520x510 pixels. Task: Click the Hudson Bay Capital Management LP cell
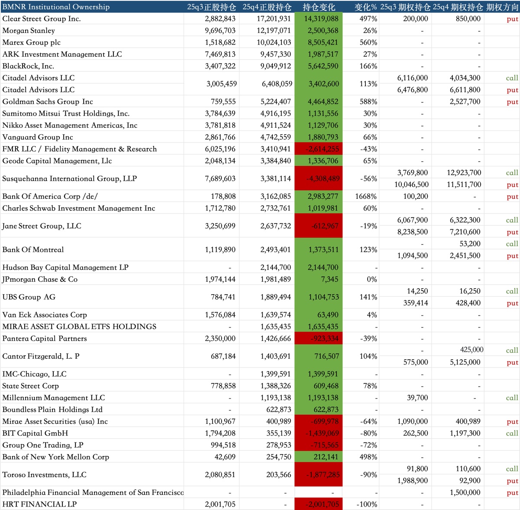point(65,267)
